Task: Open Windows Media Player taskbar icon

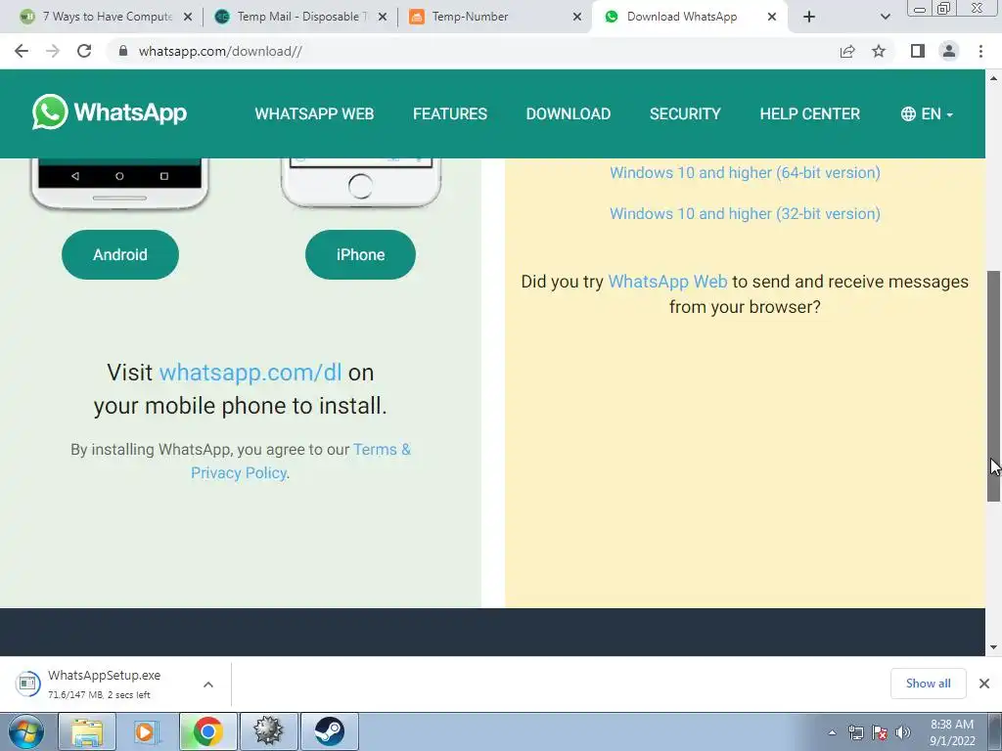Action: [x=147, y=731]
